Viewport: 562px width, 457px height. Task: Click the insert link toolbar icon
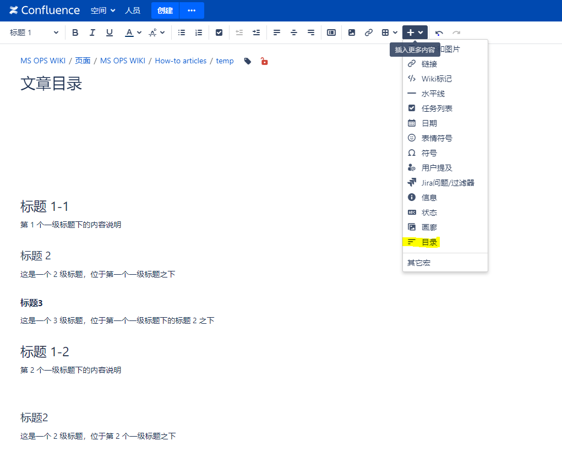369,32
